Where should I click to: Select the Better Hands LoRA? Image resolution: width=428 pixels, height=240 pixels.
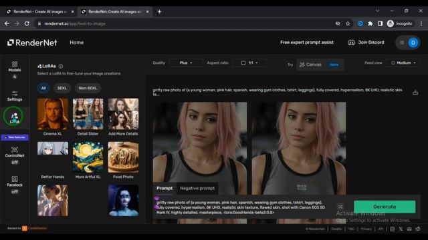point(53,160)
